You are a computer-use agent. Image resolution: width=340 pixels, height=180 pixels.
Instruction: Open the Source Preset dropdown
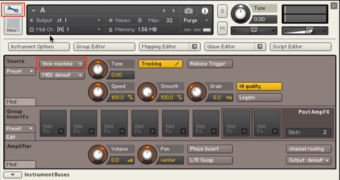20,71
